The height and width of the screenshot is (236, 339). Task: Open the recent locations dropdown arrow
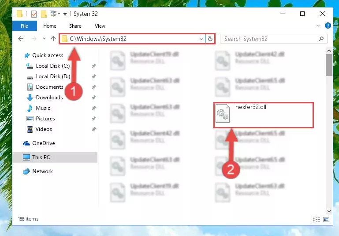coord(45,39)
